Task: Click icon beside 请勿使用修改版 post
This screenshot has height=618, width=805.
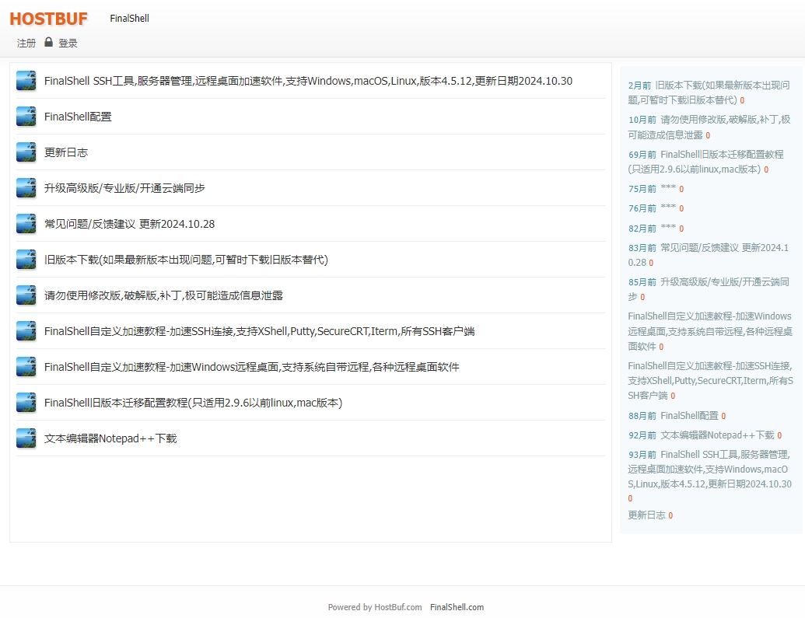Action: click(x=26, y=295)
